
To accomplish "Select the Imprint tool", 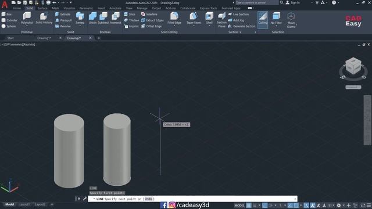I will (x=131, y=26).
